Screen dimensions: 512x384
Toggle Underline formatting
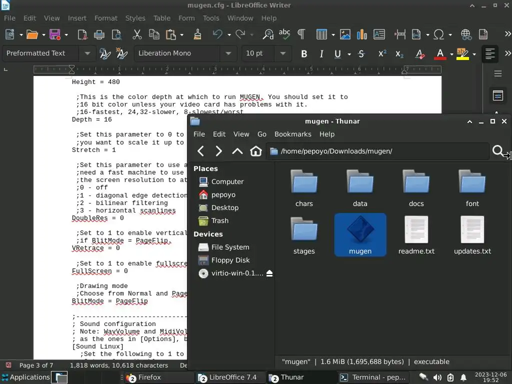pos(337,54)
